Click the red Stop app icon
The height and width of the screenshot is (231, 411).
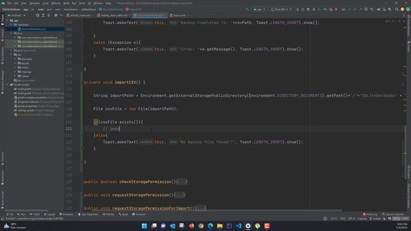tap(336, 10)
